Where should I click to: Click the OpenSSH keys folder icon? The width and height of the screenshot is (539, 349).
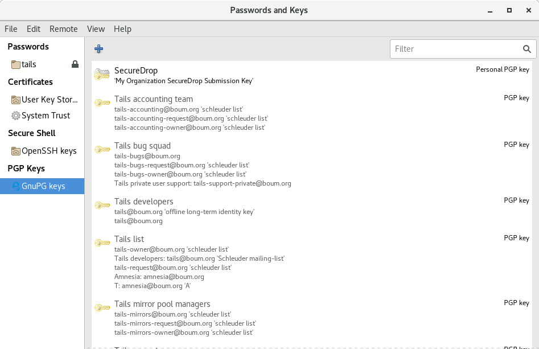(x=16, y=151)
